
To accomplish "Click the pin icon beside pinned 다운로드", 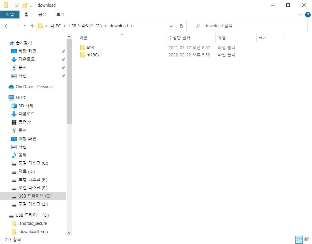I will point(64,59).
